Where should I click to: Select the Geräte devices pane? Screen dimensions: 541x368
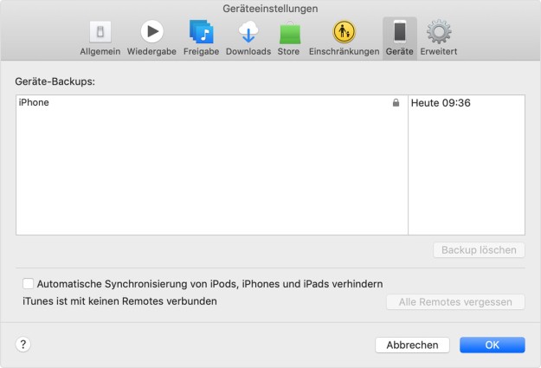pyautogui.click(x=400, y=38)
